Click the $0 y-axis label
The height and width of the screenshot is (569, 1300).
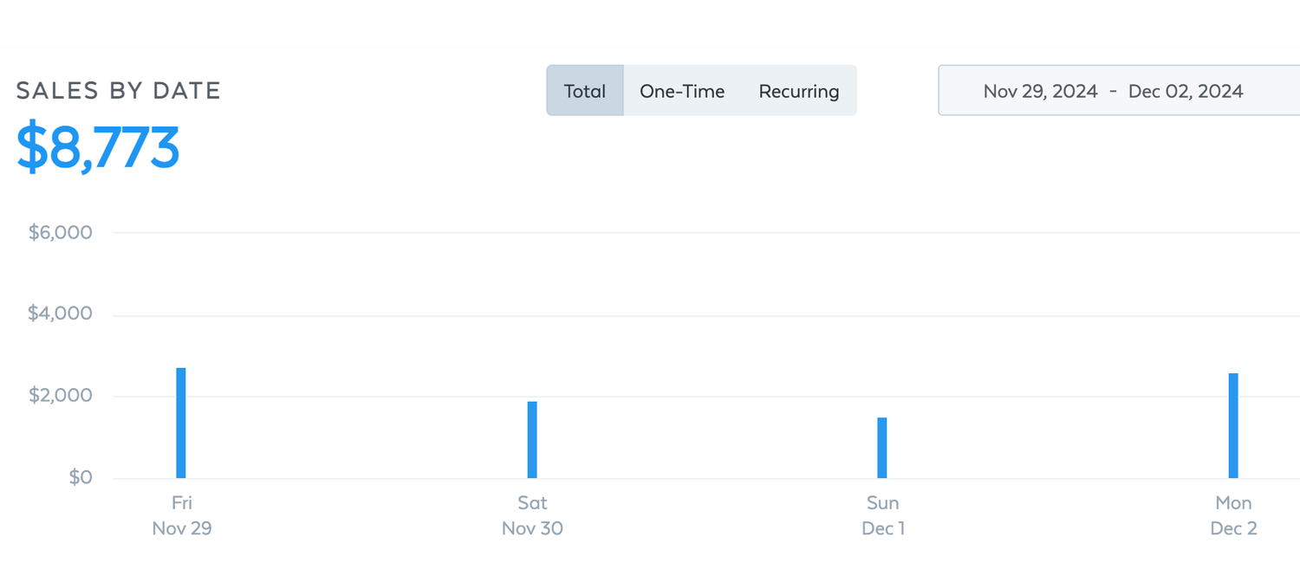click(x=80, y=477)
